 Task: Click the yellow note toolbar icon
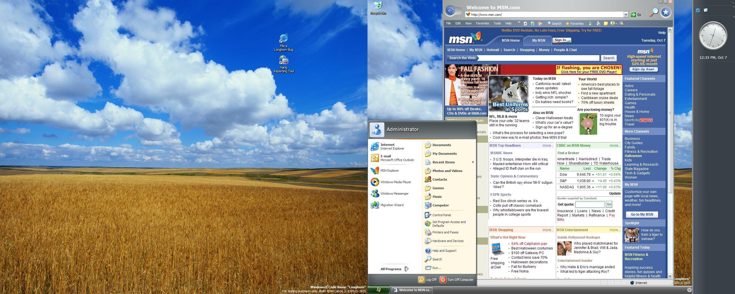[x=606, y=24]
